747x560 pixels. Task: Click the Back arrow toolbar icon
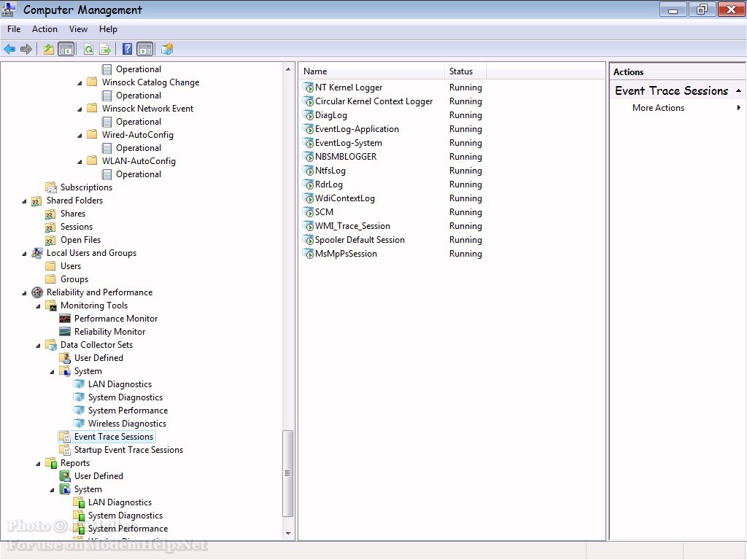click(x=9, y=49)
